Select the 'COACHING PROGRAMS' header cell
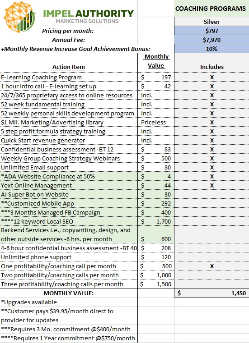 [x=211, y=9]
